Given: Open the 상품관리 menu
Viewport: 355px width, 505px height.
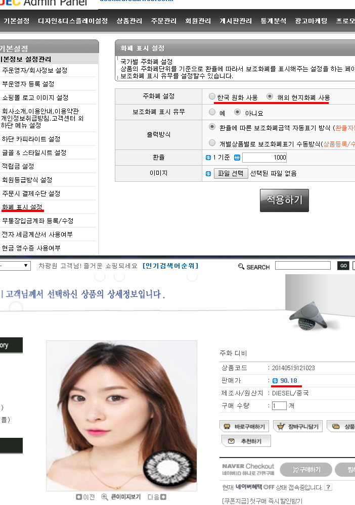Looking at the screenshot, I should pos(129,21).
